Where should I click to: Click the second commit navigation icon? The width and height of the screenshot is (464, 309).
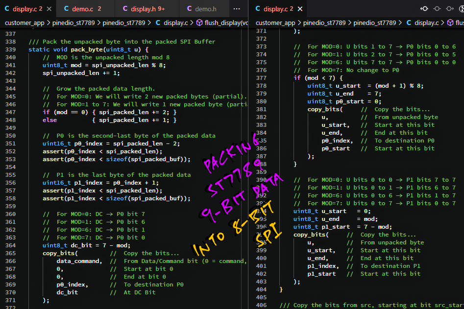437,9
